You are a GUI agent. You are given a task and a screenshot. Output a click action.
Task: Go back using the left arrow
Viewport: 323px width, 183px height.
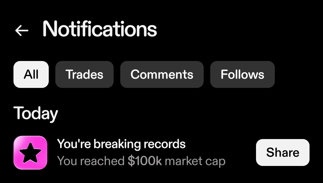pyautogui.click(x=22, y=30)
